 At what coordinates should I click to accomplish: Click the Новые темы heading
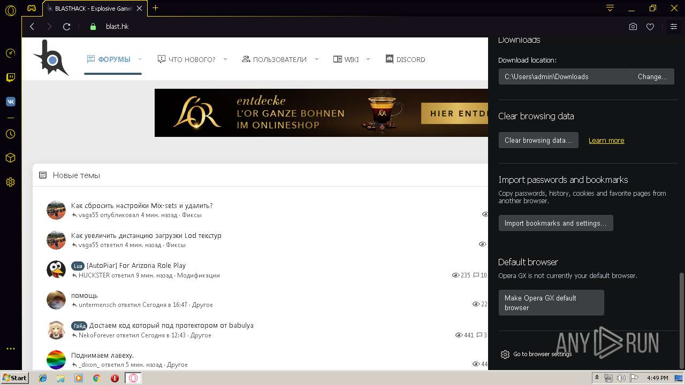(77, 175)
